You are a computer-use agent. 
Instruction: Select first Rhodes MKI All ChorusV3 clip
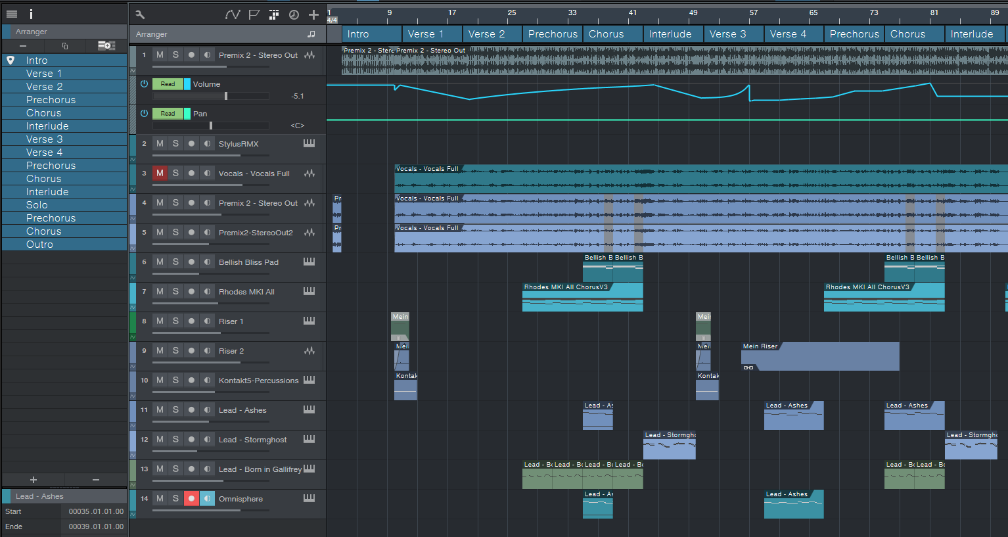point(582,297)
